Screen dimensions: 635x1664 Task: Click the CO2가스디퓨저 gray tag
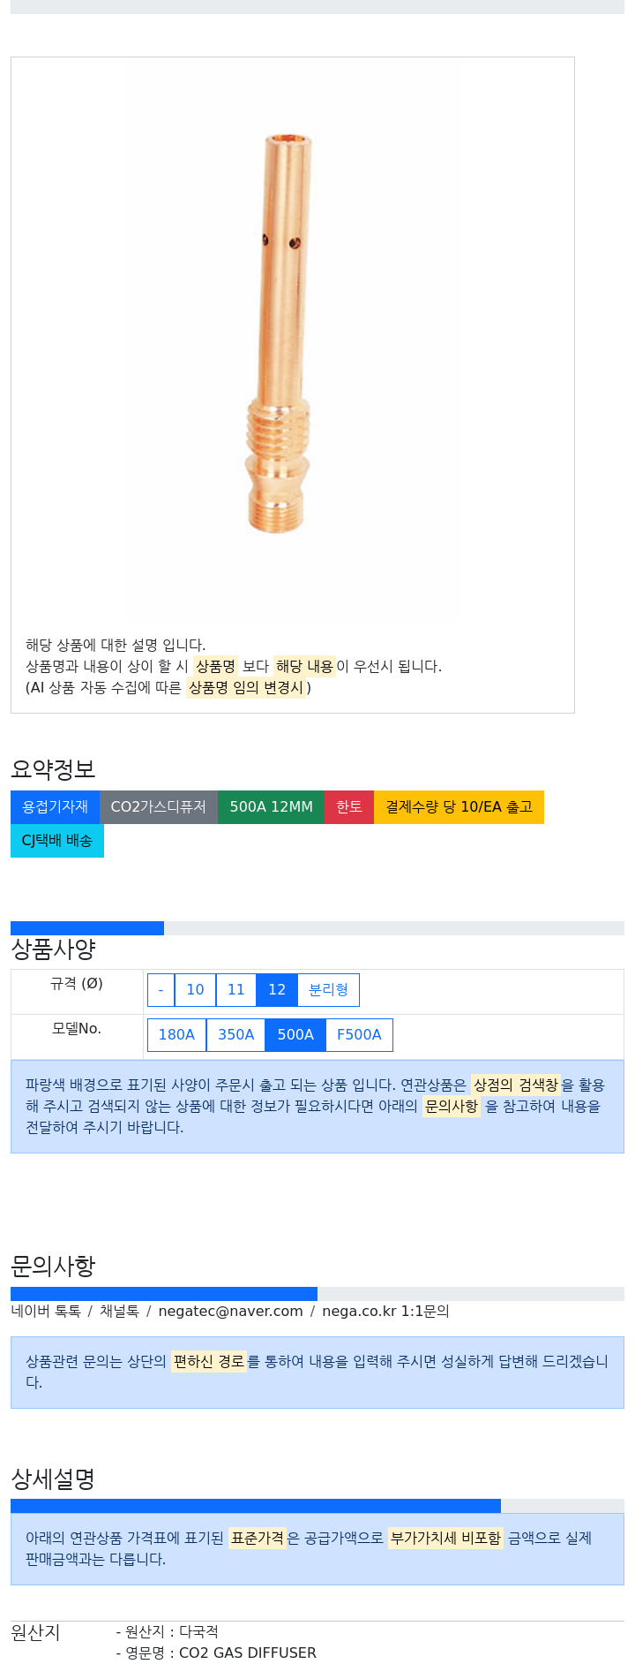pos(159,807)
